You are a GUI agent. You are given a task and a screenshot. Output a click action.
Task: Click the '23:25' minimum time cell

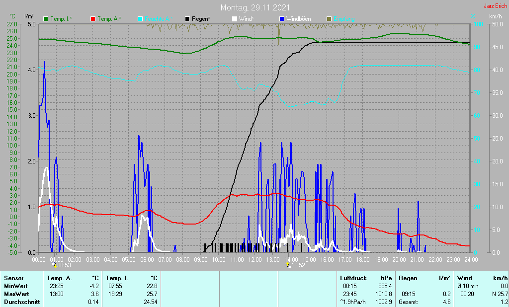coord(57,286)
